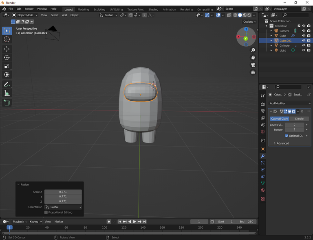Switch to Sculpting workspace tab

pos(99,9)
